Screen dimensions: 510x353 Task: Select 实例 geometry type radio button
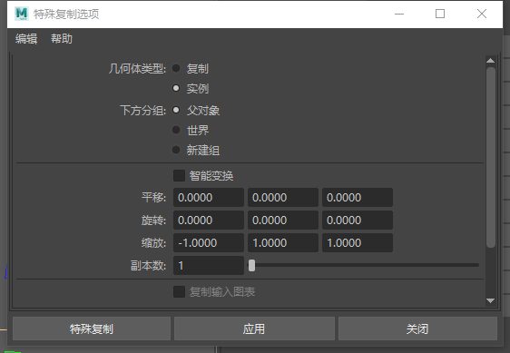coord(176,88)
